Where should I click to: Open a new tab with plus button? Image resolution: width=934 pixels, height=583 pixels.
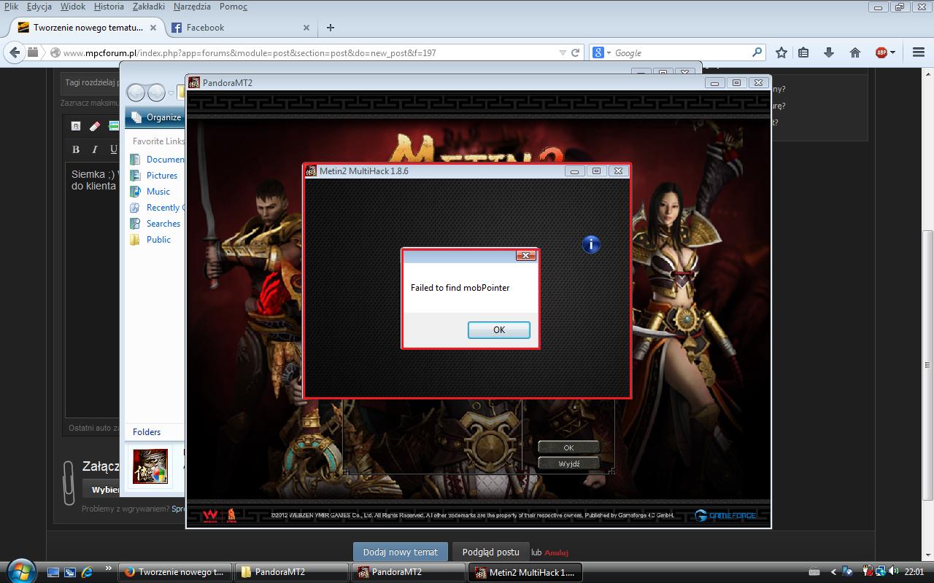[x=331, y=28]
